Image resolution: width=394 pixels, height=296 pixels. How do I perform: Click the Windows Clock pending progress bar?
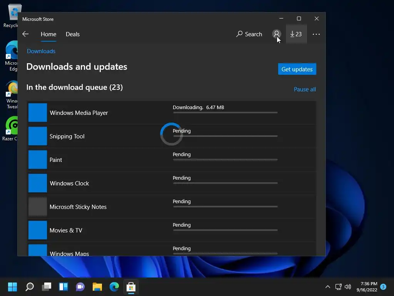[225, 183]
